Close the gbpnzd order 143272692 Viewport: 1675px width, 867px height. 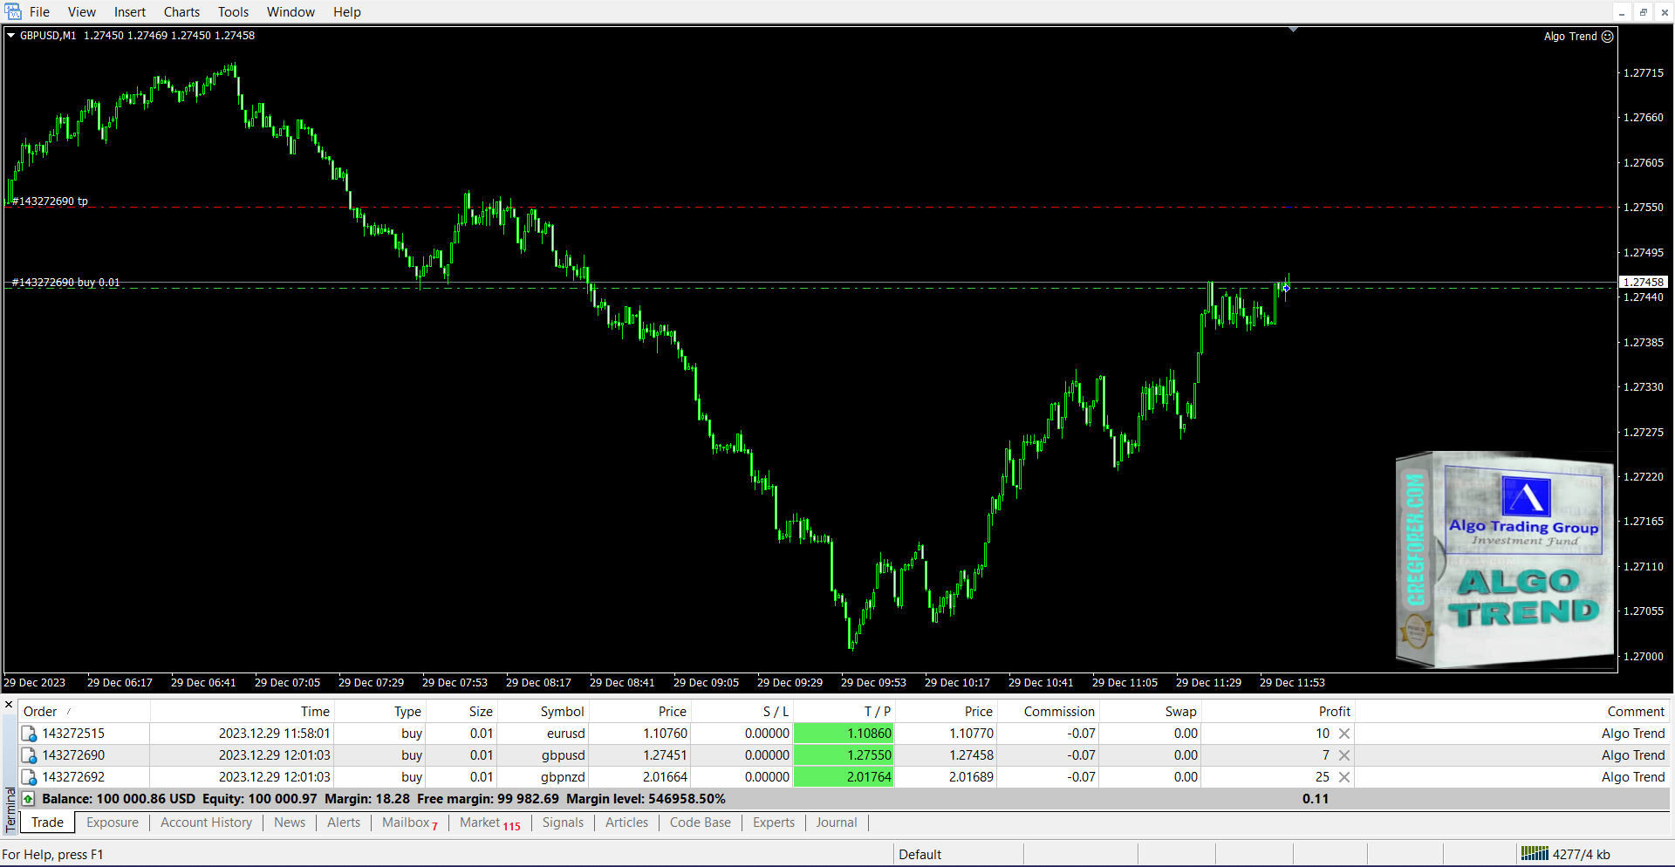1344,777
